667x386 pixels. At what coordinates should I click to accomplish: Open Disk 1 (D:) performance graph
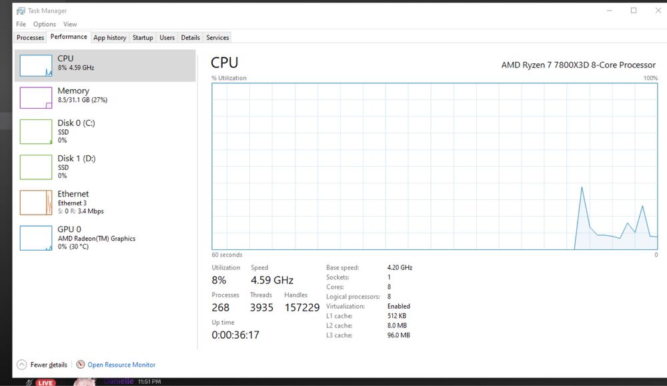(x=36, y=167)
